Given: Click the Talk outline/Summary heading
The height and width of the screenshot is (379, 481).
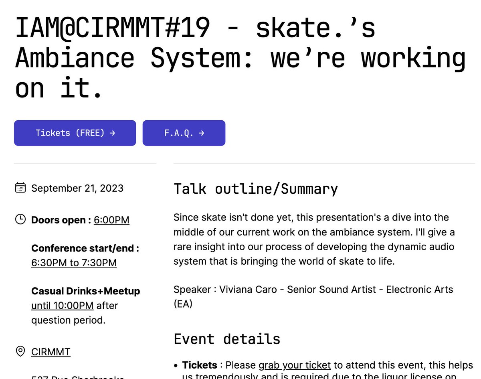Looking at the screenshot, I should [256, 189].
